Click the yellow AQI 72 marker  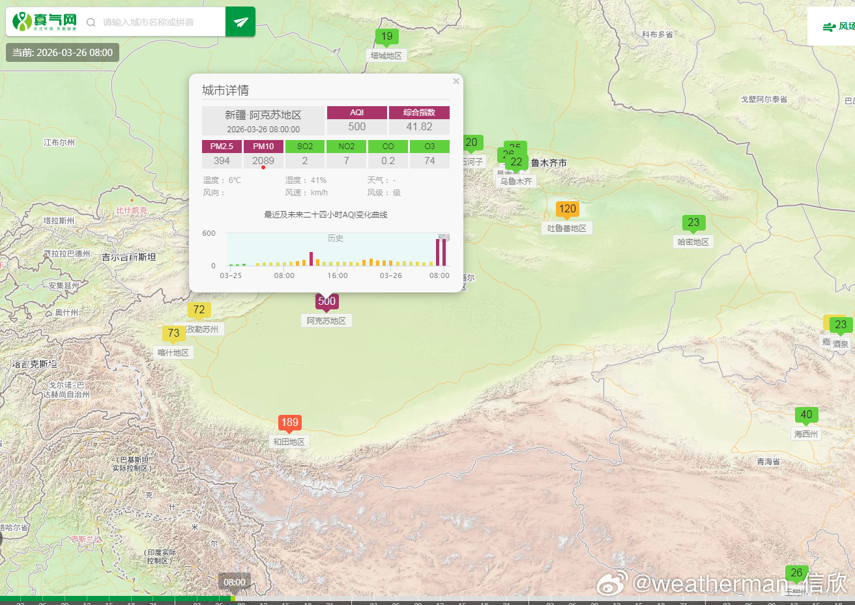click(x=199, y=311)
